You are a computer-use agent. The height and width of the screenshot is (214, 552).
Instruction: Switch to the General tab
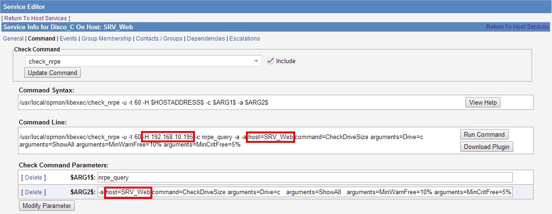(x=13, y=39)
